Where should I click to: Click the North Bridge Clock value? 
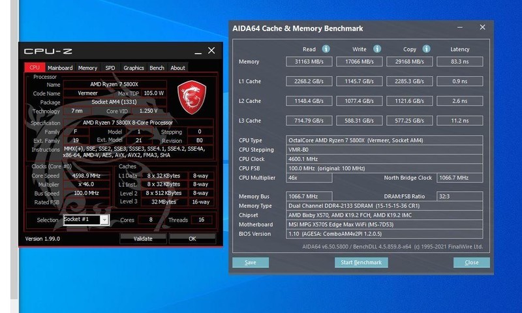coord(460,177)
